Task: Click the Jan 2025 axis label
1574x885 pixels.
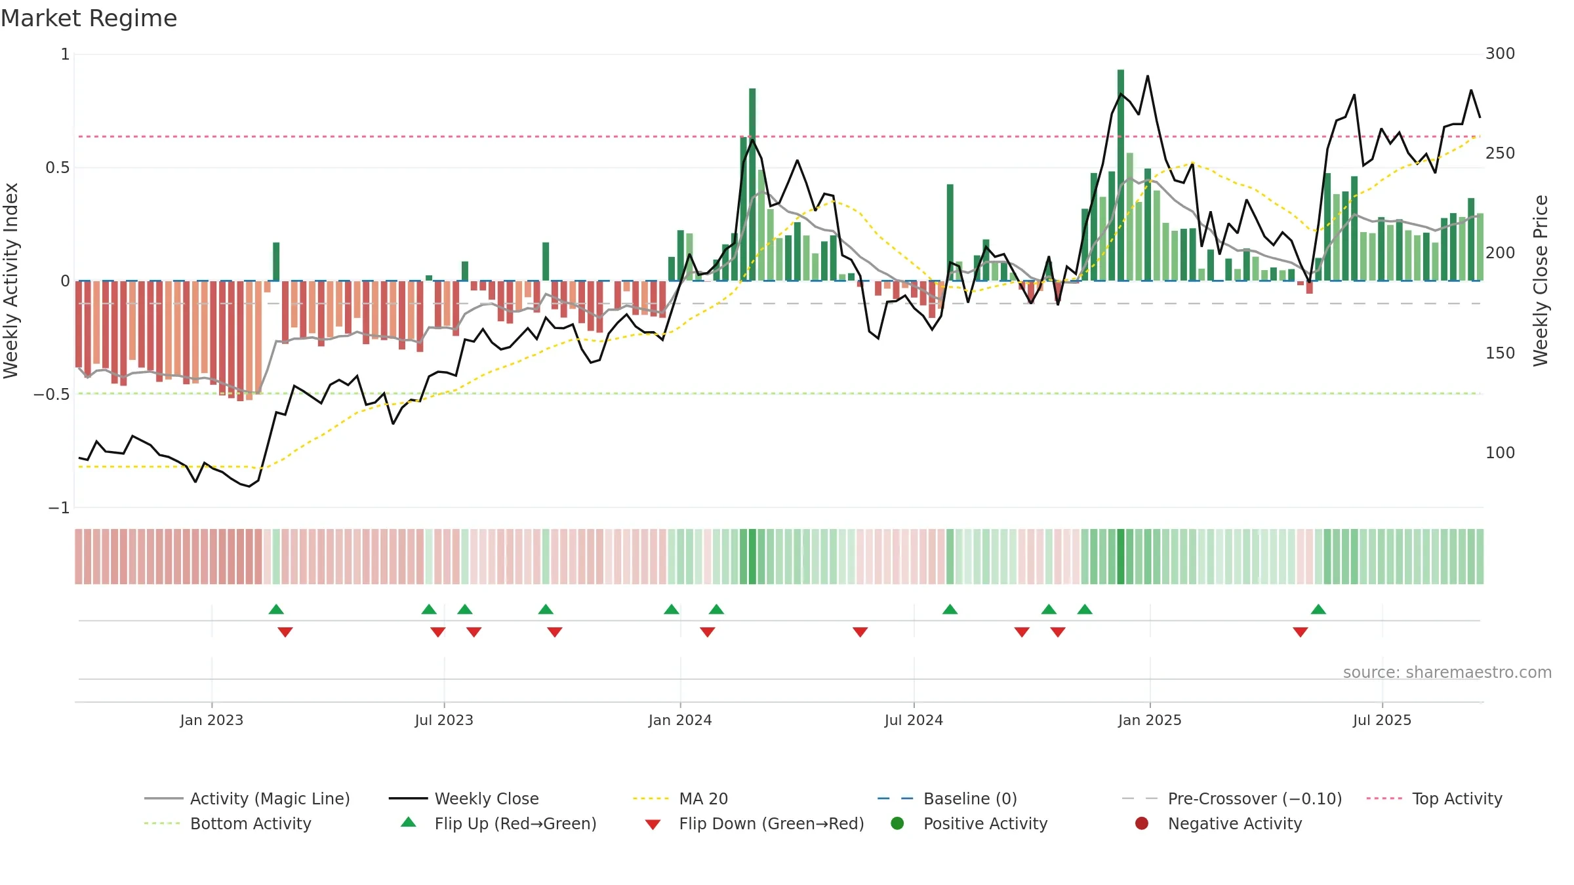Action: point(1150,720)
